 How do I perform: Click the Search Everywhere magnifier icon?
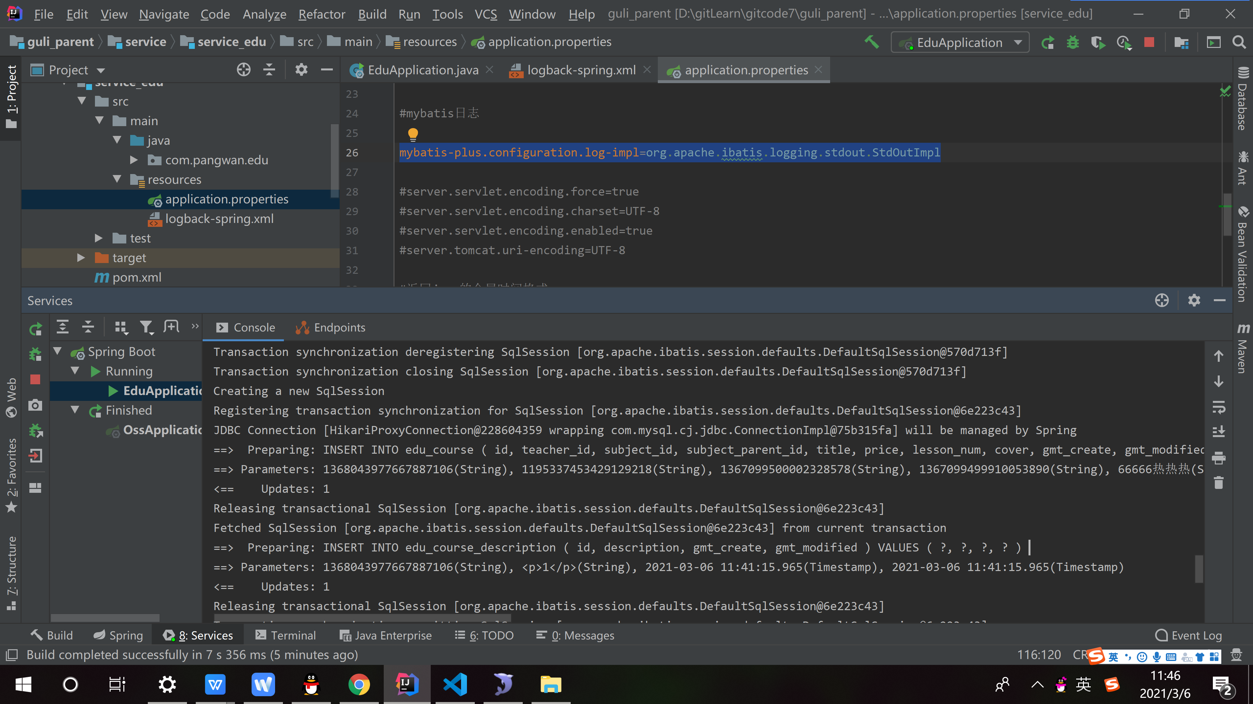coord(1239,43)
